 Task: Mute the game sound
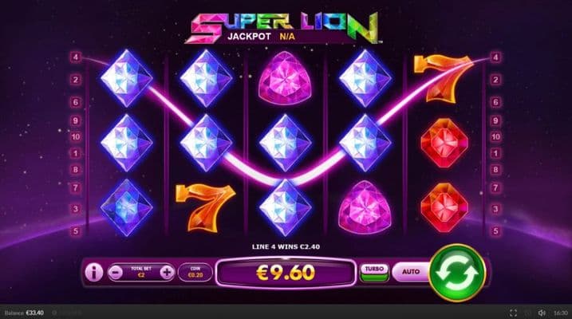(542, 313)
